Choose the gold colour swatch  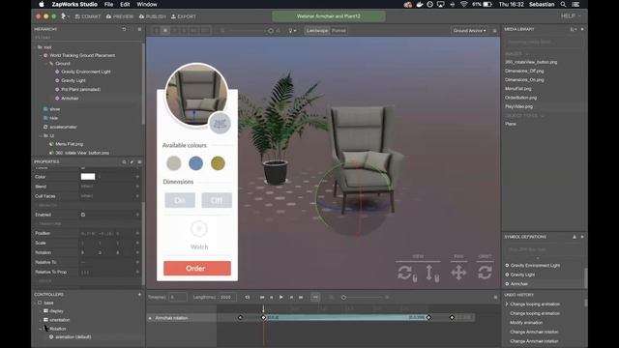pyautogui.click(x=218, y=163)
